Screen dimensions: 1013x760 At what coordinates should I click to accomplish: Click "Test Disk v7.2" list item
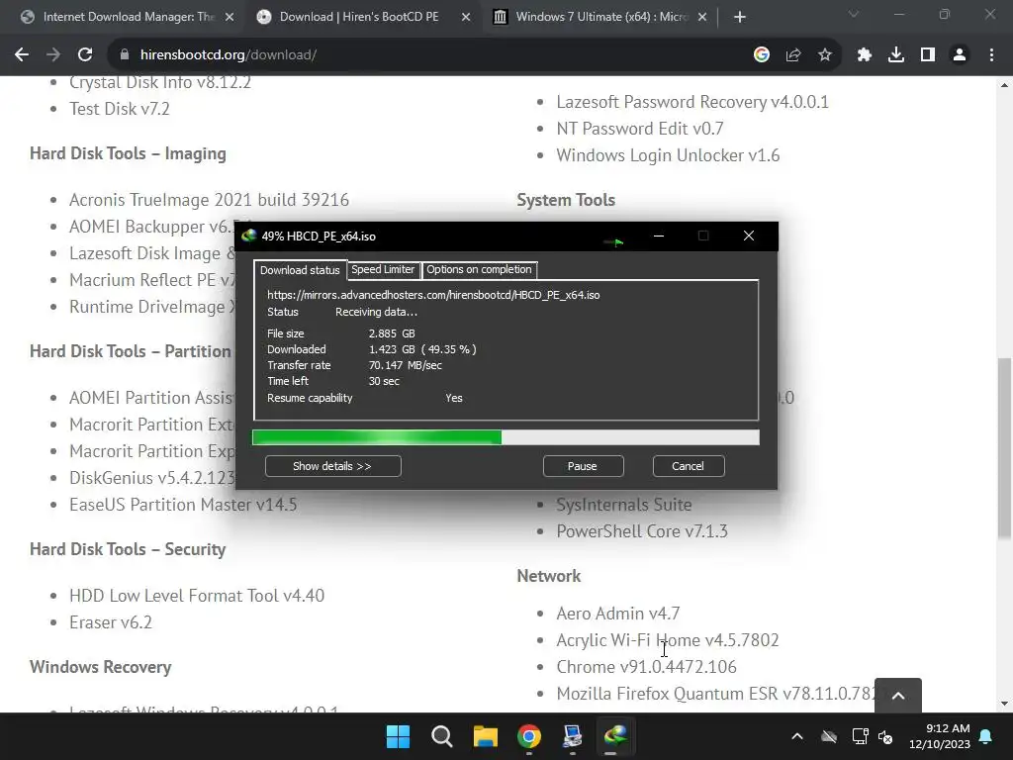[x=120, y=109]
